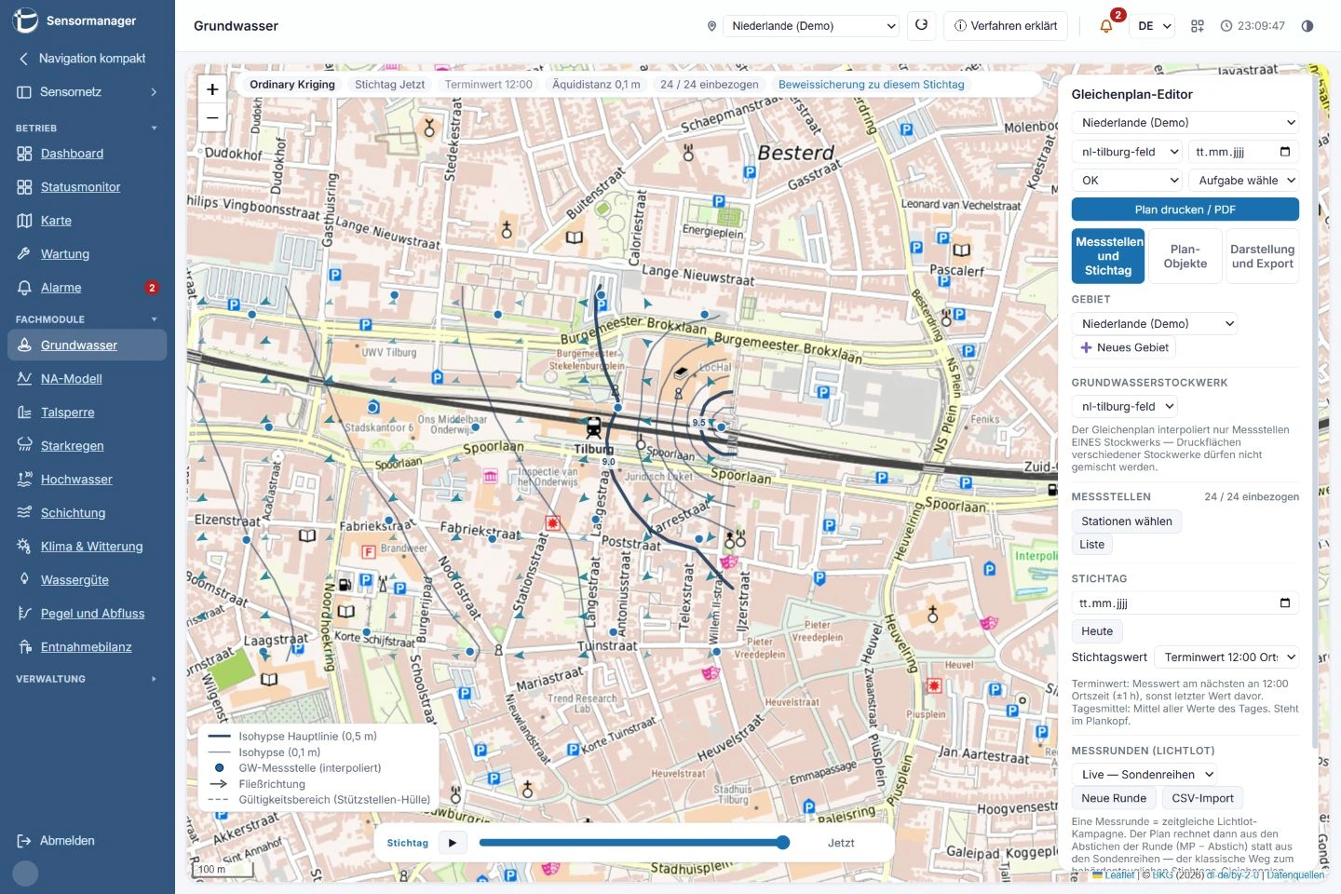Open the Stichtagswert Terminwert dropdown
Image resolution: width=1341 pixels, height=894 pixels.
click(1226, 657)
